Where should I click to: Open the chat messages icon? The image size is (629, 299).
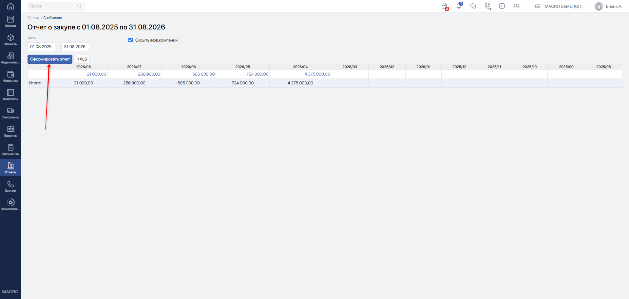(473, 6)
